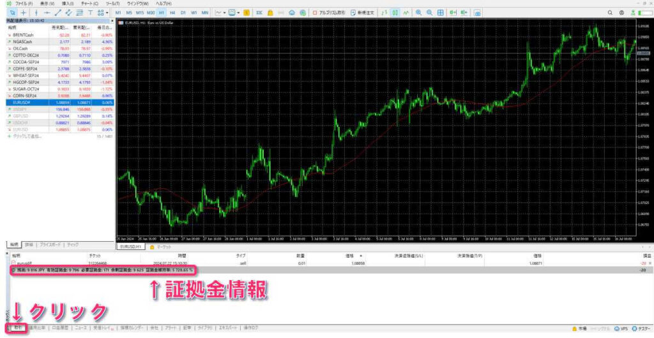Open the chart templates dropdown
Screen dimensions: 654x338
coord(234,13)
